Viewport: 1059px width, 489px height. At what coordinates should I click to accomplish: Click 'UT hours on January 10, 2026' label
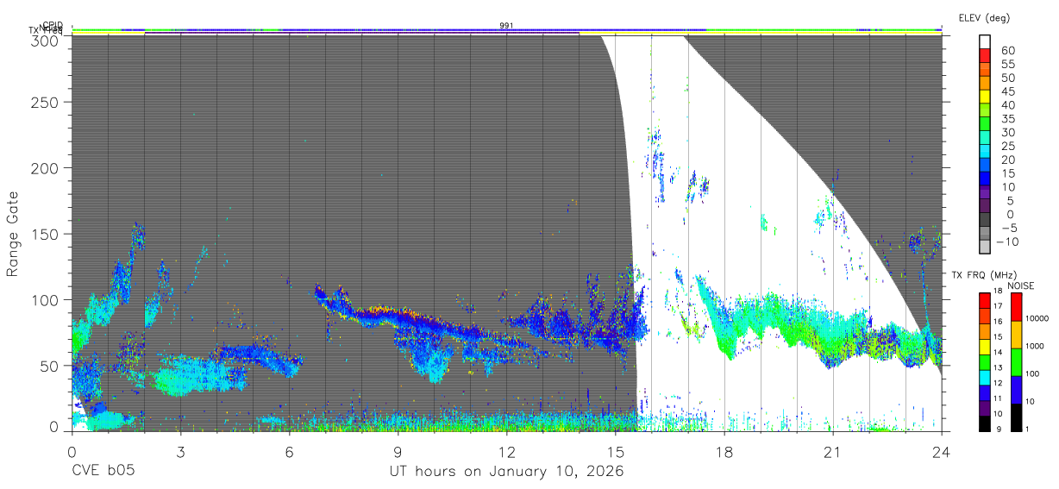tap(506, 472)
